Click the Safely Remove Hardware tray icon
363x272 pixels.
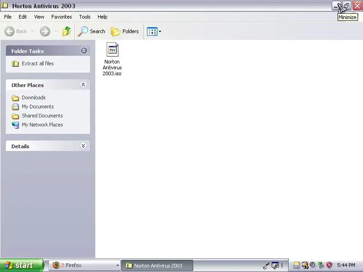click(321, 265)
